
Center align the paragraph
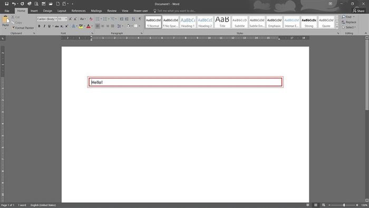tap(103, 26)
